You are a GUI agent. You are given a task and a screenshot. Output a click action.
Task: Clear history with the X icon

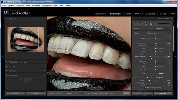pyautogui.click(x=44, y=71)
